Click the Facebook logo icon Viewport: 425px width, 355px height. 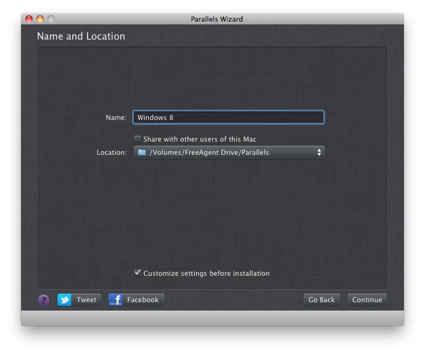(115, 300)
